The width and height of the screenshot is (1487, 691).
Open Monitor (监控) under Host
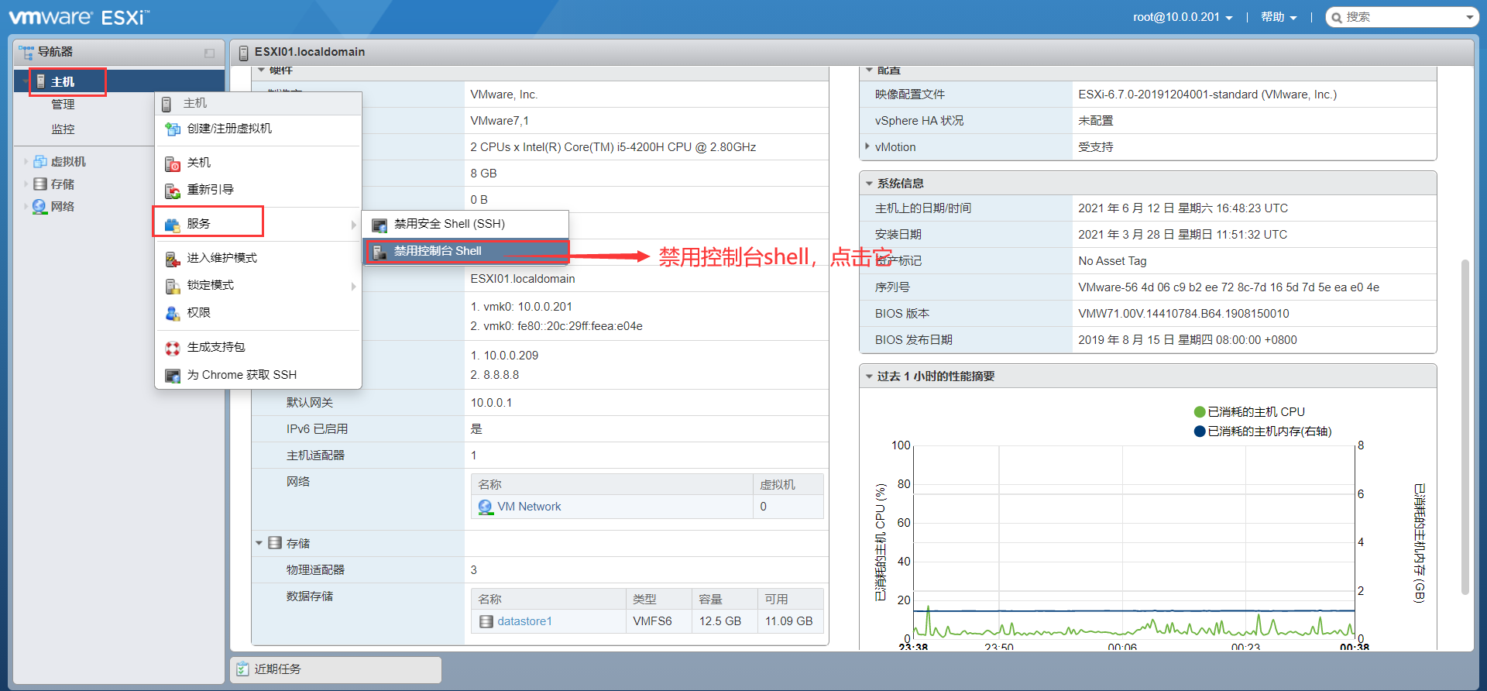click(x=63, y=129)
